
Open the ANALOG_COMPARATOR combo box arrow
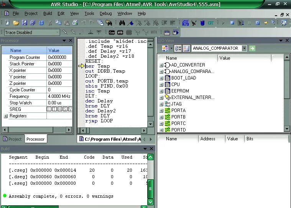click(x=244, y=49)
